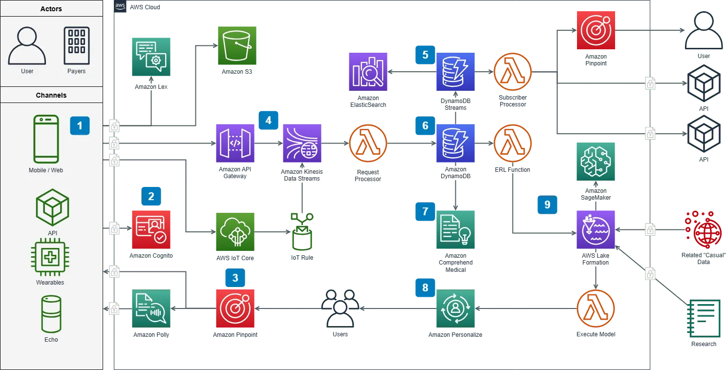The image size is (726, 370).
Task: Click the Mobile / Web phone icon
Action: point(46,139)
